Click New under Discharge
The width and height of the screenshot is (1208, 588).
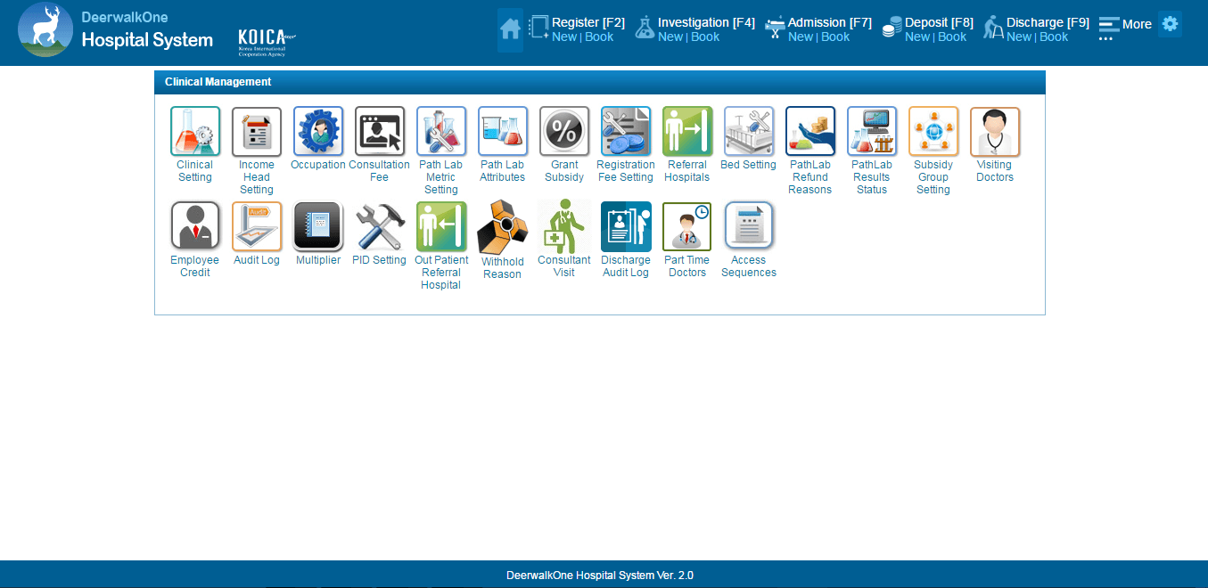(x=1019, y=37)
